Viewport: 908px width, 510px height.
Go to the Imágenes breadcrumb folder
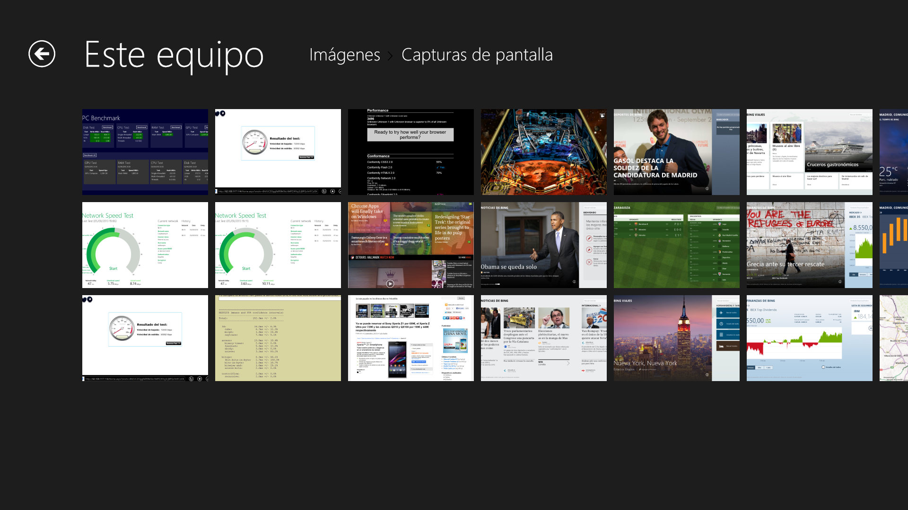click(344, 55)
